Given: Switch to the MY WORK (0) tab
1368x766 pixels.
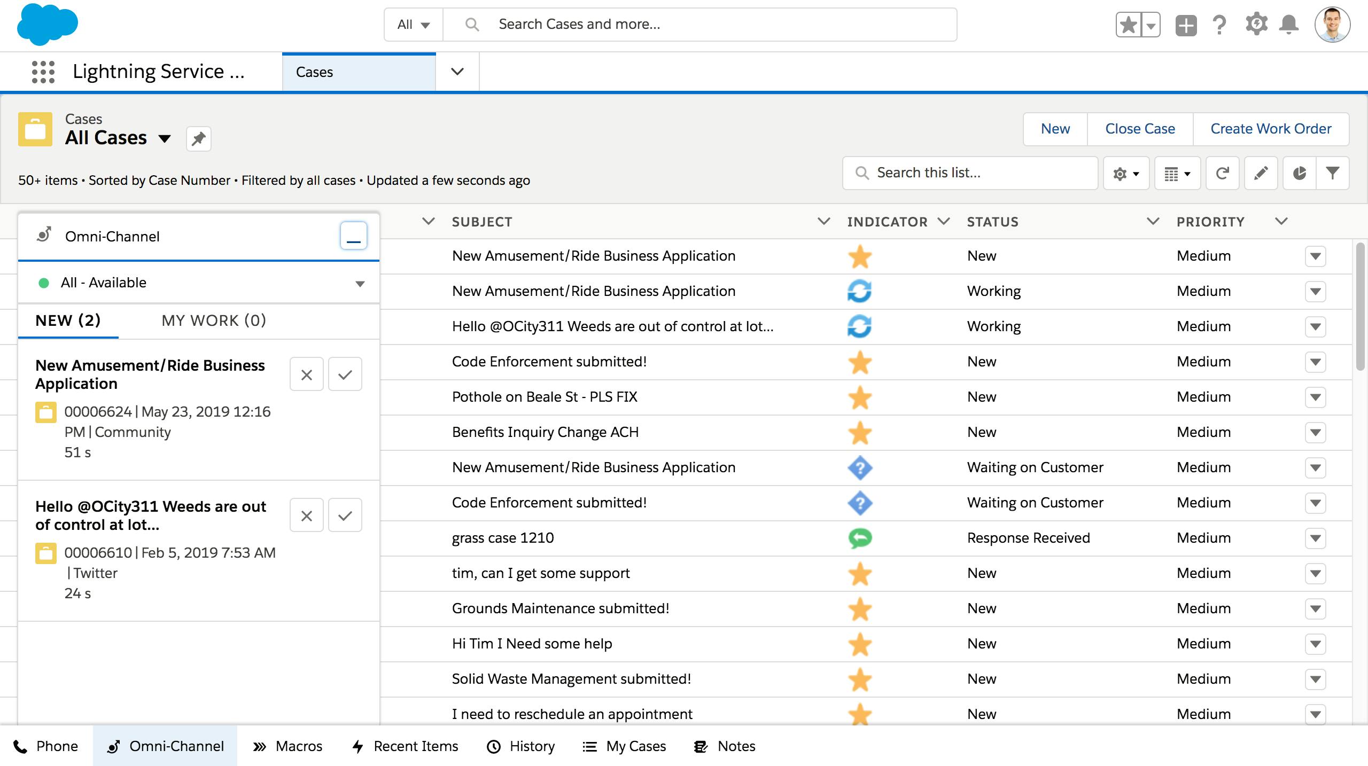Looking at the screenshot, I should click(x=214, y=321).
